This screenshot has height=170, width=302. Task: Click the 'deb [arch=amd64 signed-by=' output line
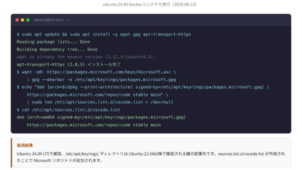[x=101, y=117]
